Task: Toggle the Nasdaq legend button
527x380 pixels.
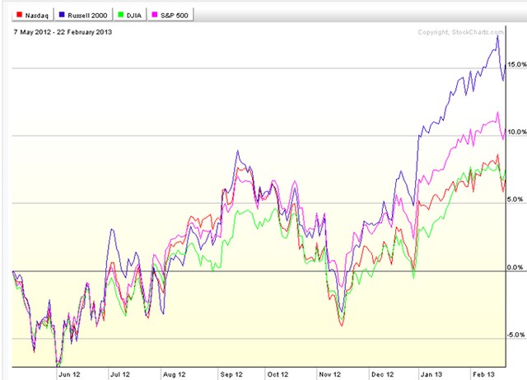Action: [33, 15]
